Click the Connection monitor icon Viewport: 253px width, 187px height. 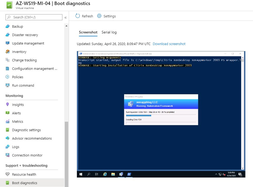coord(7,155)
